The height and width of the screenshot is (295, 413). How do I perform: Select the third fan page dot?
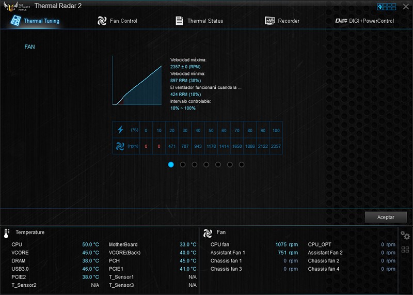tap(195, 164)
